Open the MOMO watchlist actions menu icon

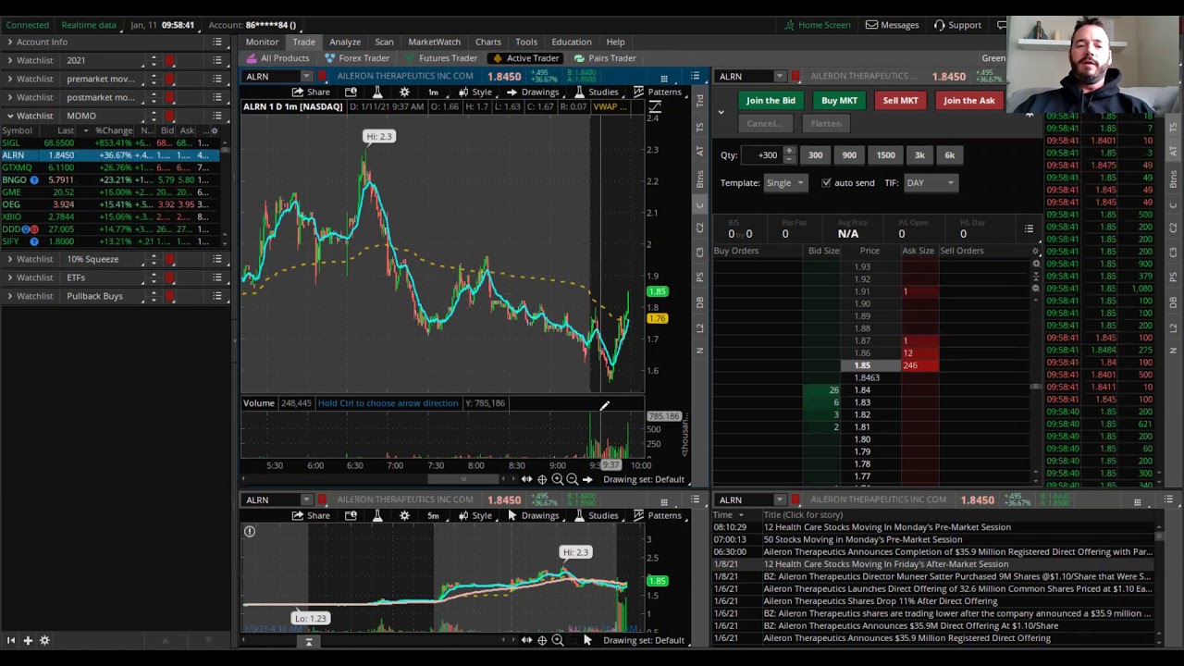coord(217,117)
